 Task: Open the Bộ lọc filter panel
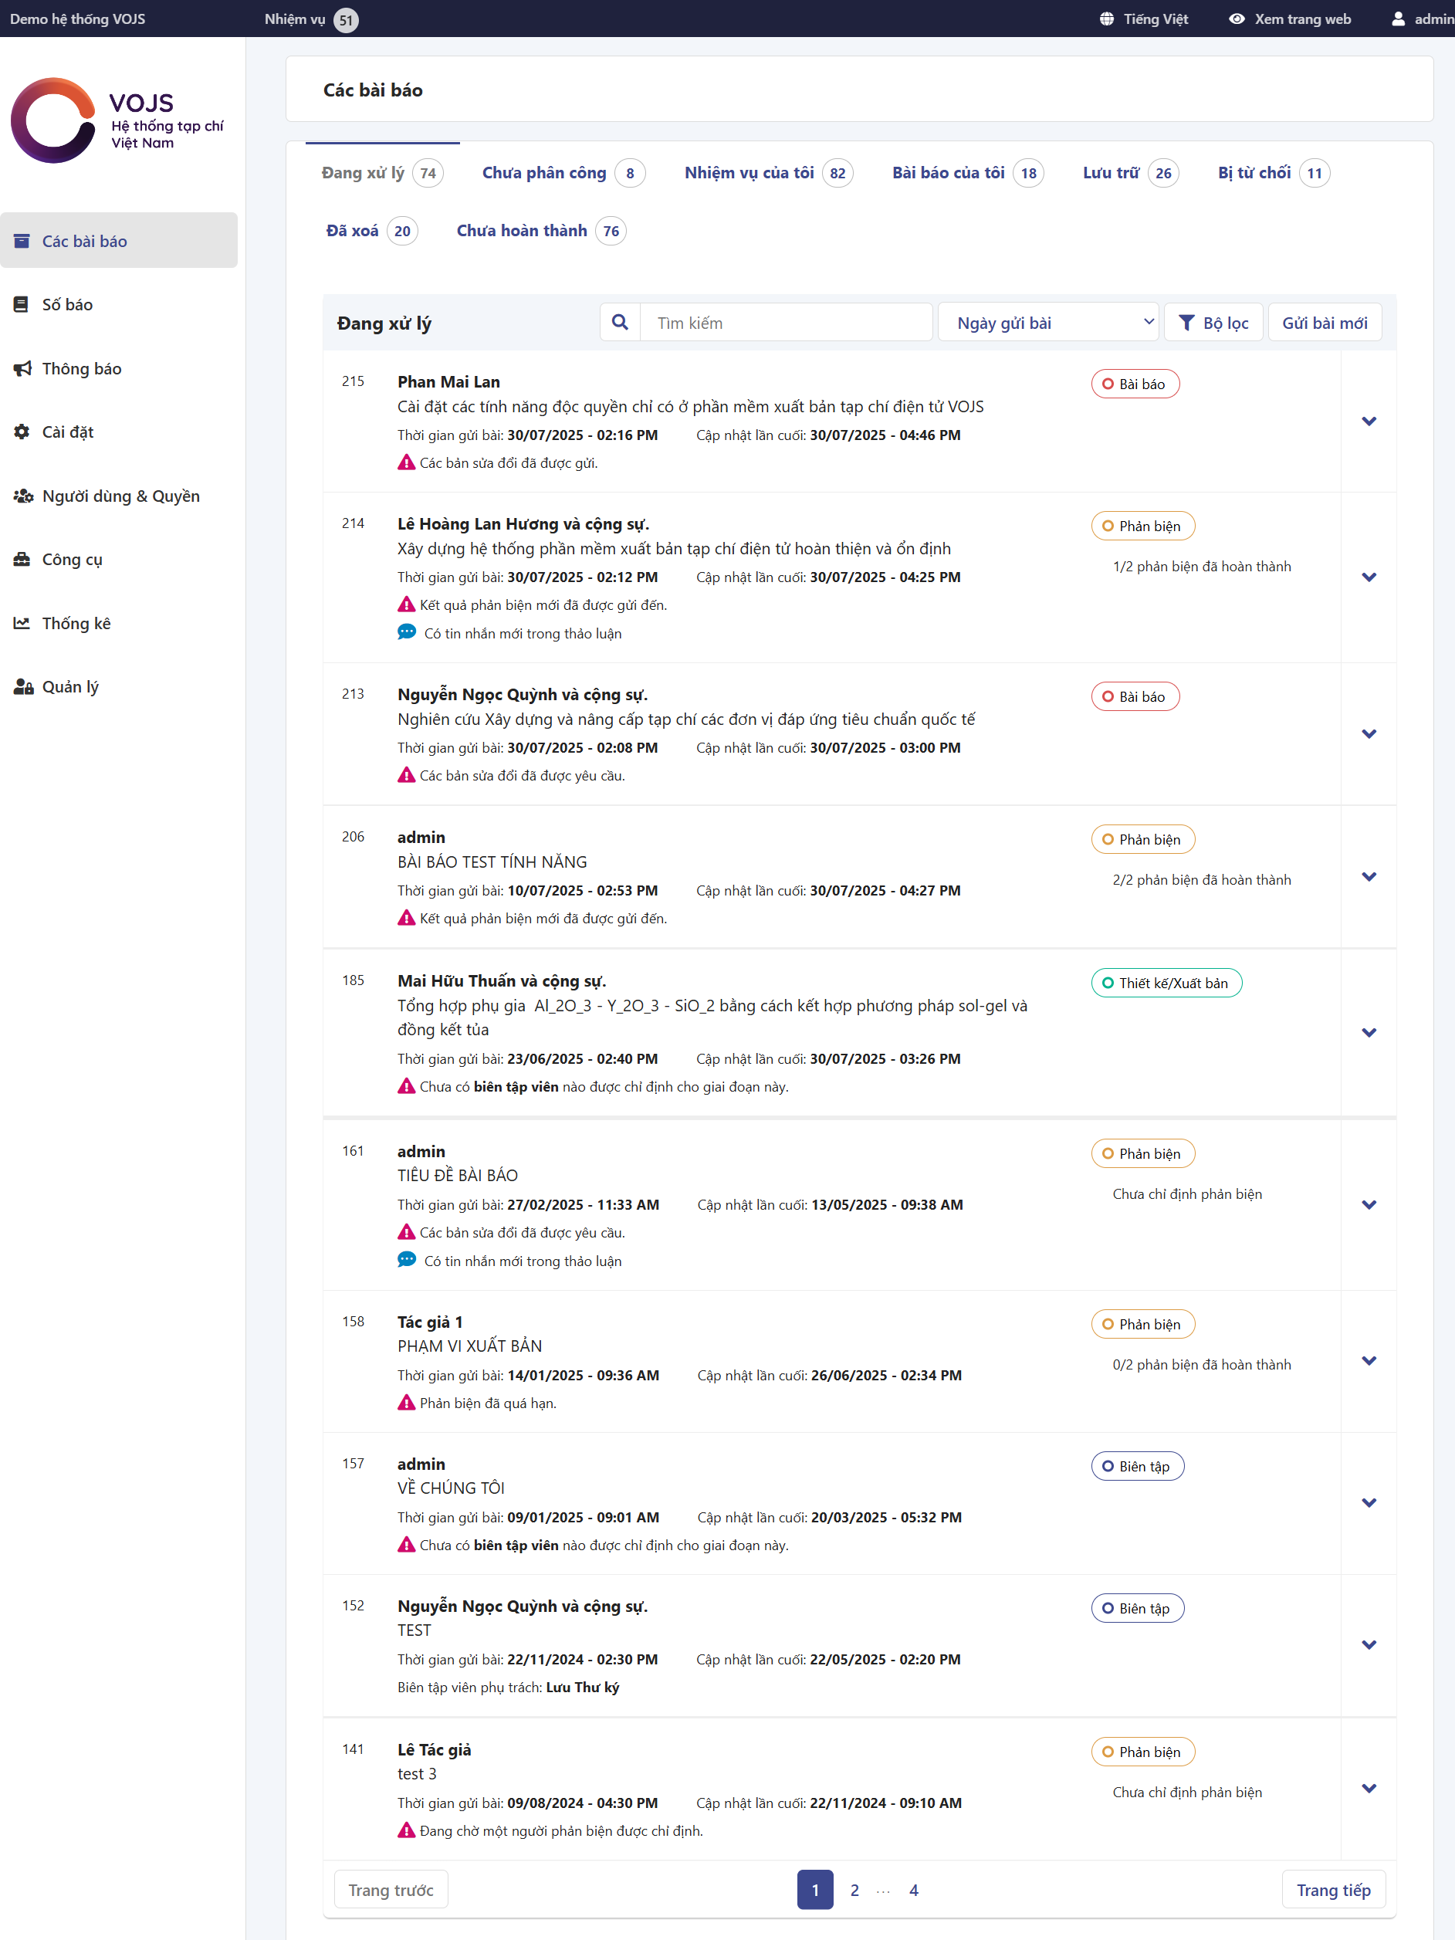1213,323
